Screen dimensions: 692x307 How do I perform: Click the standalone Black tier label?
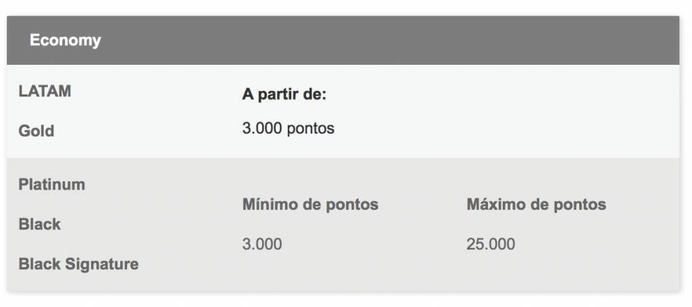click(x=39, y=224)
